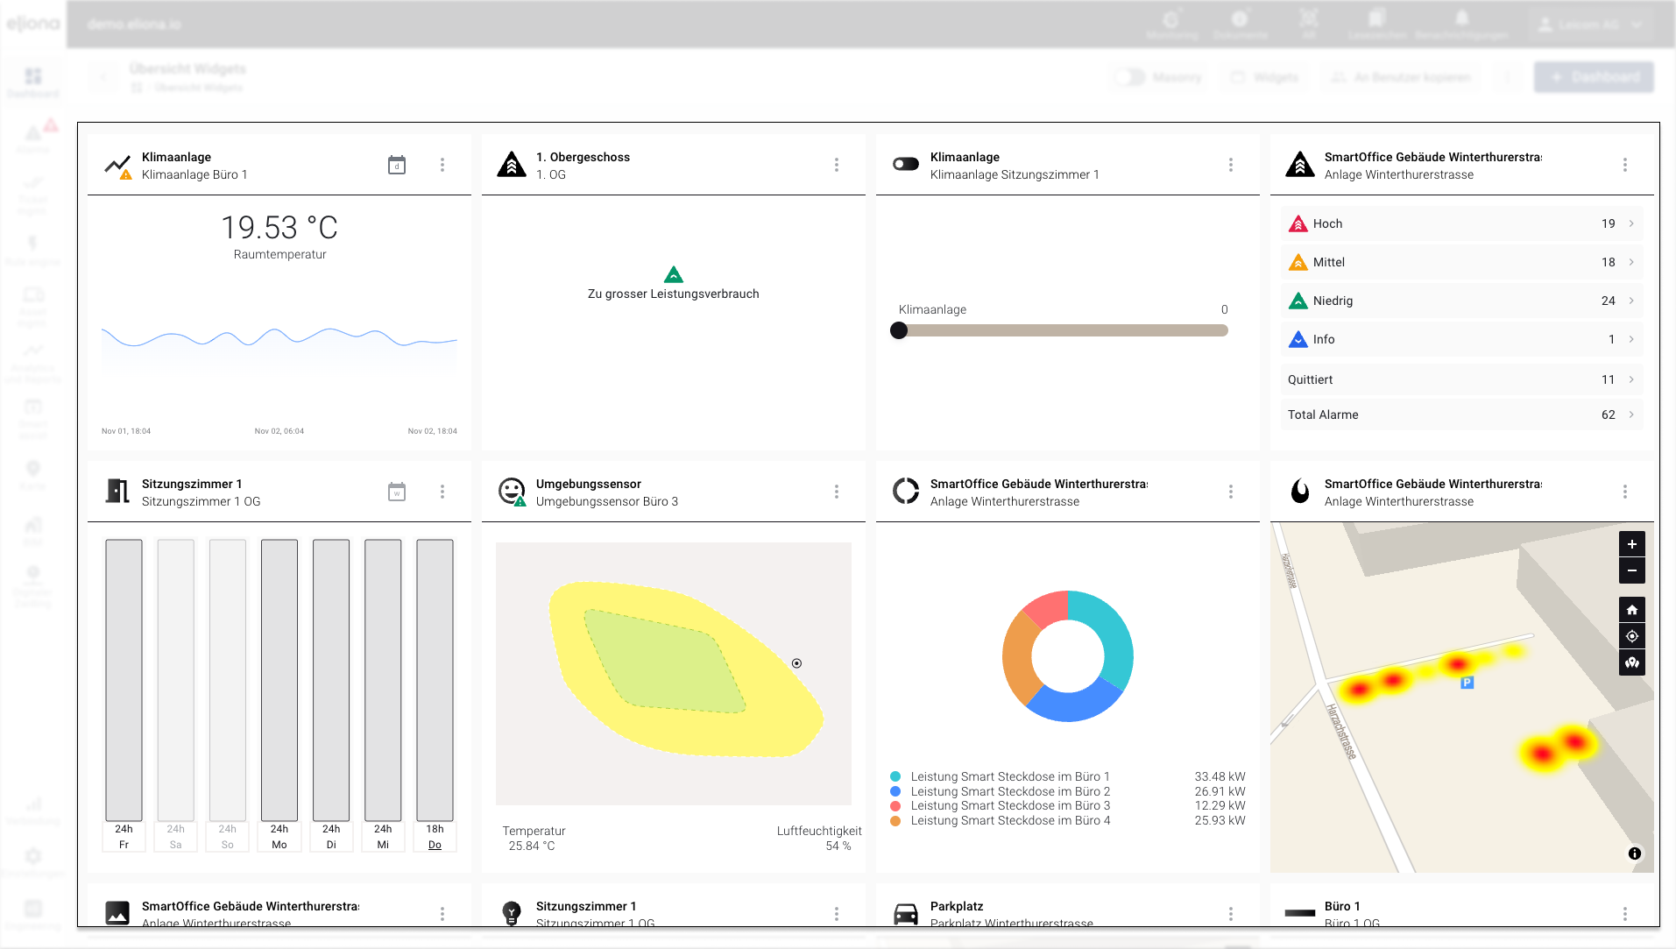Expand the Quittiert row chevron
Image resolution: width=1676 pixels, height=949 pixels.
[x=1631, y=379]
